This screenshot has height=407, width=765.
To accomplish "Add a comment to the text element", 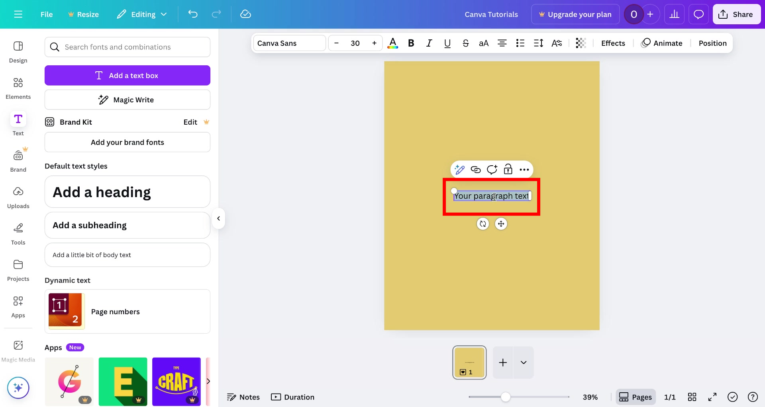I will coord(492,169).
